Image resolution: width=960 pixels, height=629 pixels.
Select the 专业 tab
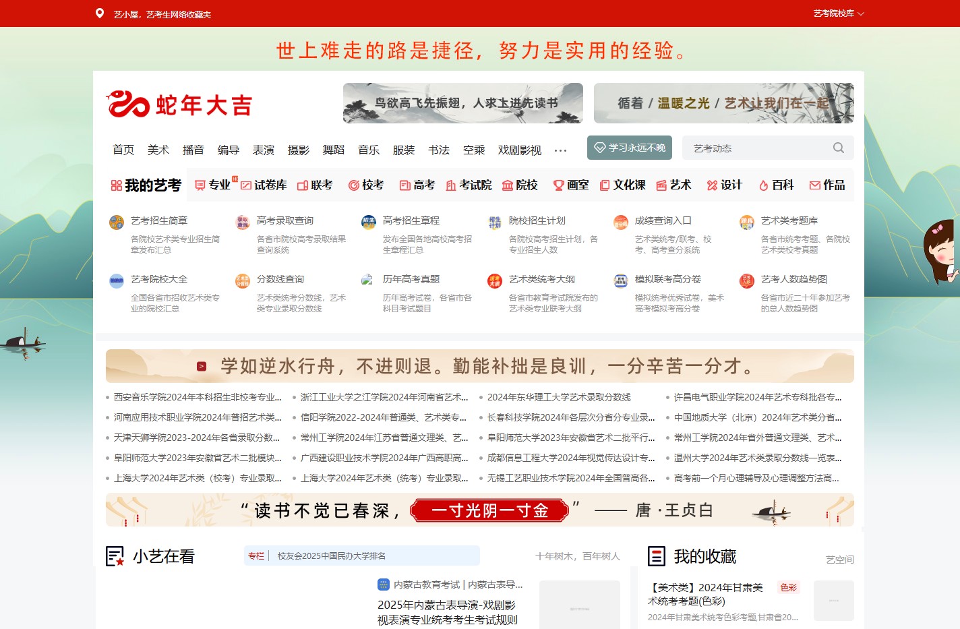[x=213, y=185]
